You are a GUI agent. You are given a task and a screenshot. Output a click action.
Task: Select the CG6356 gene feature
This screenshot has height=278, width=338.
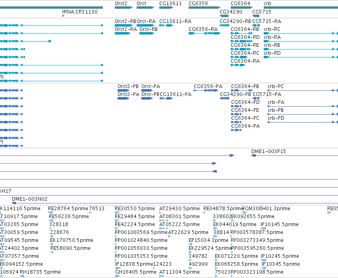(x=205, y=8)
